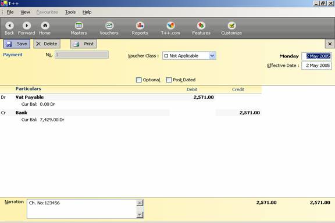Click the Bank credit amount 2,571.00
Screen dimensions: 335x223
pyautogui.click(x=250, y=113)
